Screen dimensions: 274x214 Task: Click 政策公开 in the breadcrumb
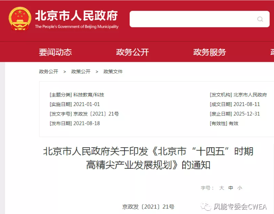click(81, 72)
